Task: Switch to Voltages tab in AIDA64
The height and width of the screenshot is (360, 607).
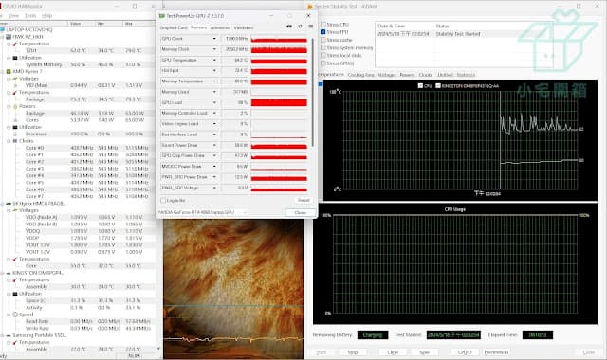Action: [x=387, y=75]
